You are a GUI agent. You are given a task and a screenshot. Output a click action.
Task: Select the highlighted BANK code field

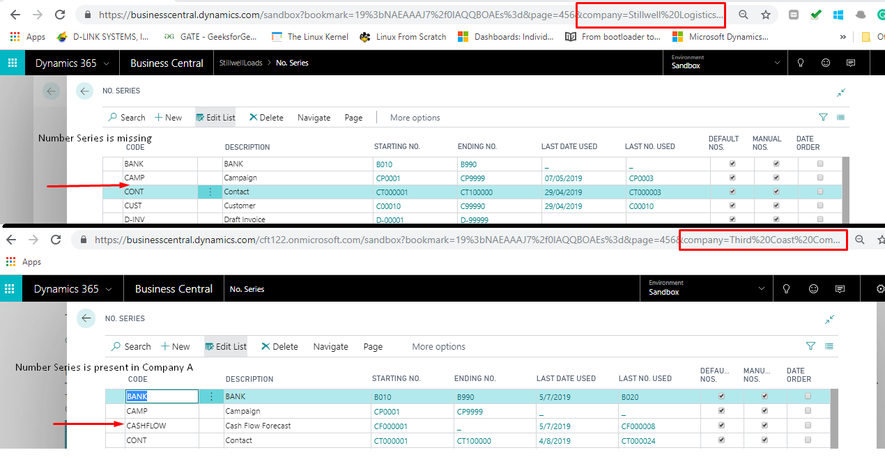tap(162, 396)
